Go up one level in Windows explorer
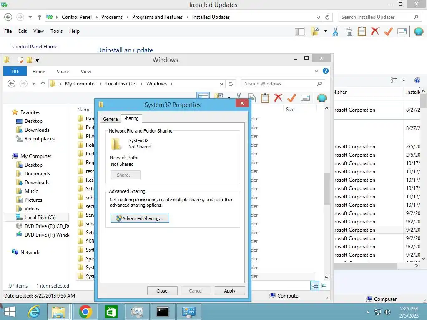The height and width of the screenshot is (320, 427). click(x=43, y=84)
